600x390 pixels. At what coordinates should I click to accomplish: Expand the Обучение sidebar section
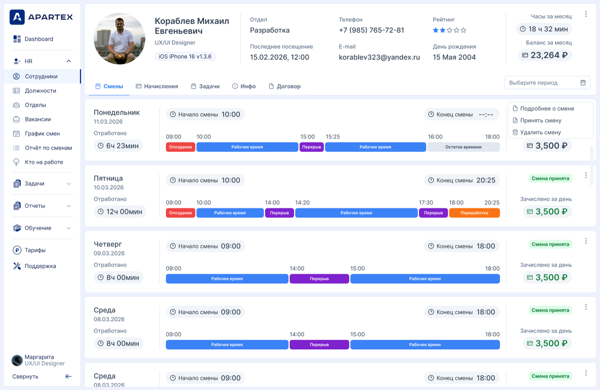[69, 228]
